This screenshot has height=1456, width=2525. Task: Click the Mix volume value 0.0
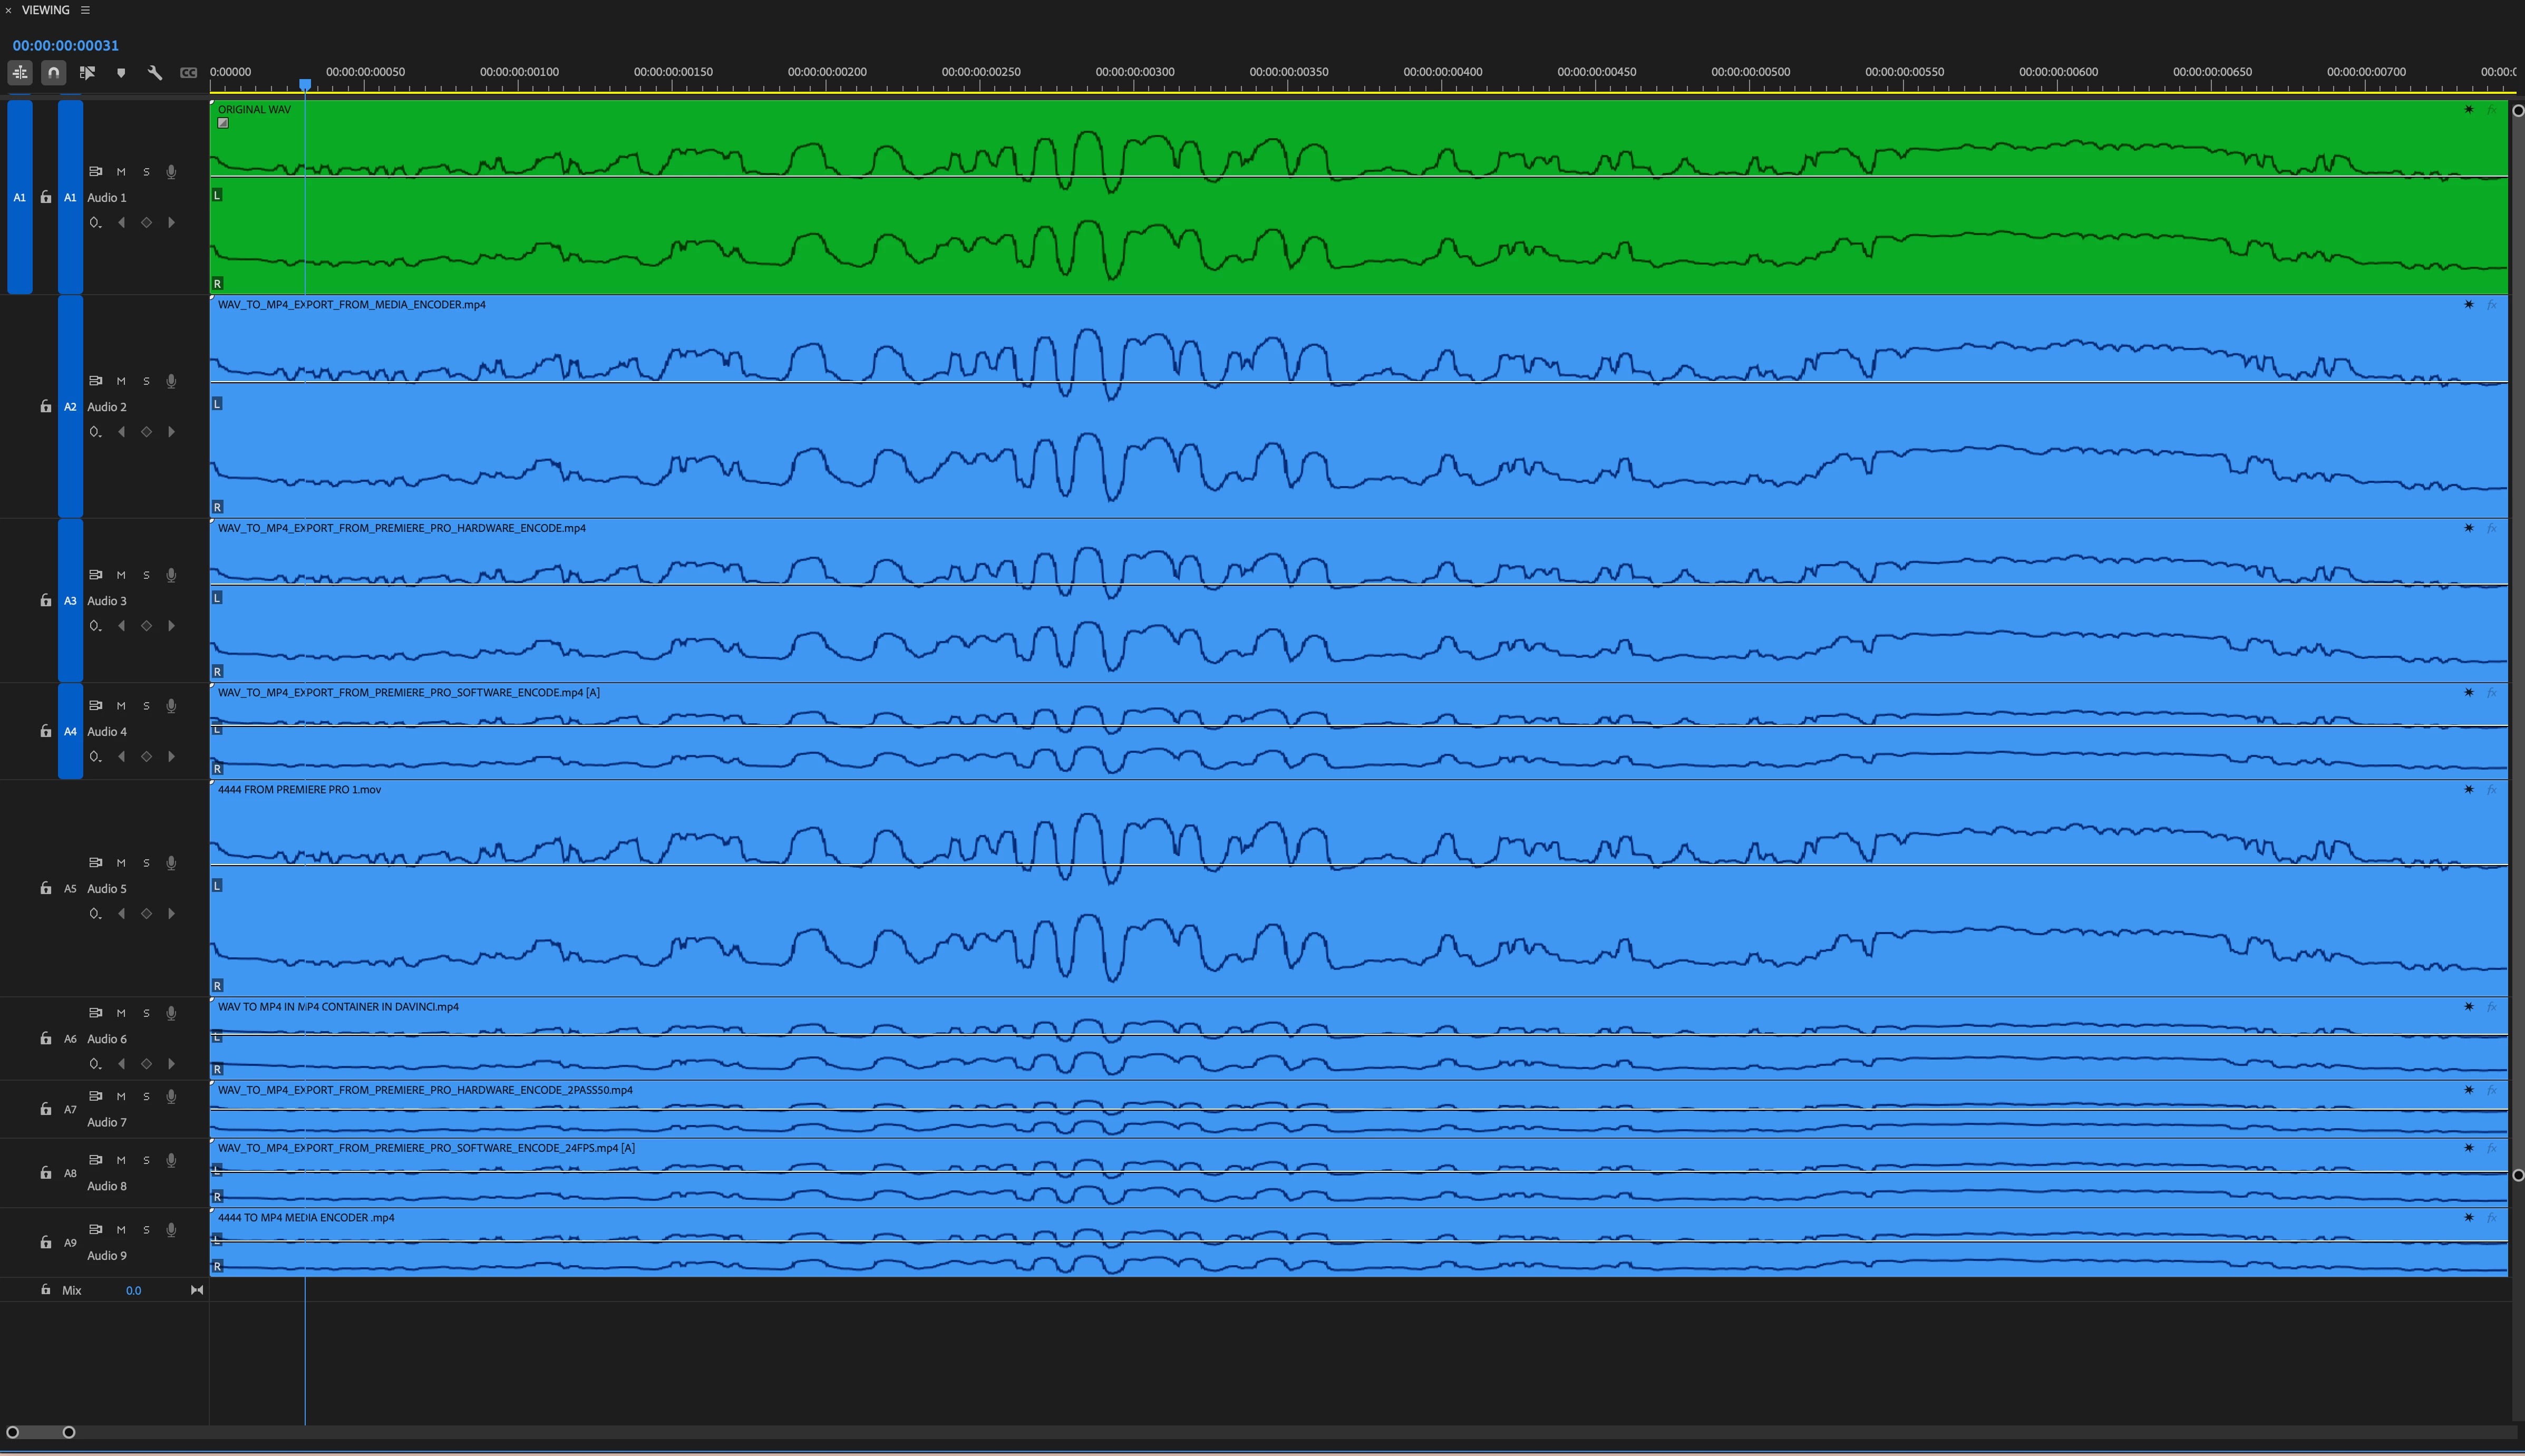coord(133,1291)
